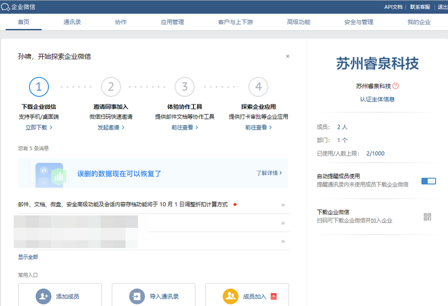Open the 认证主体信息 link
This screenshot has height=306, width=448.
[x=377, y=99]
